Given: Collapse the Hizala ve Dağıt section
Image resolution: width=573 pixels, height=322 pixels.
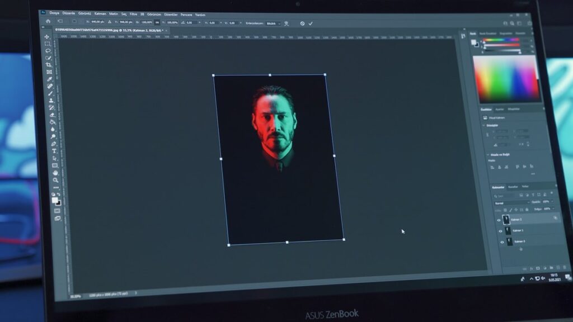Looking at the screenshot, I should click(487, 154).
